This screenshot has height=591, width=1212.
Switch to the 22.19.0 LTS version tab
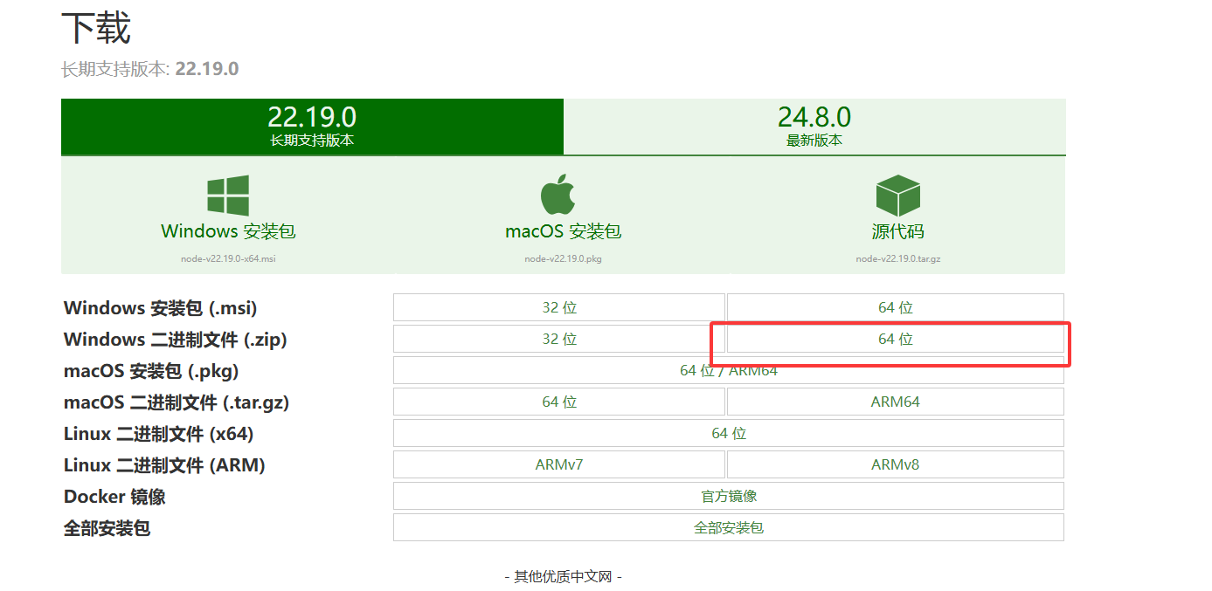tap(312, 127)
